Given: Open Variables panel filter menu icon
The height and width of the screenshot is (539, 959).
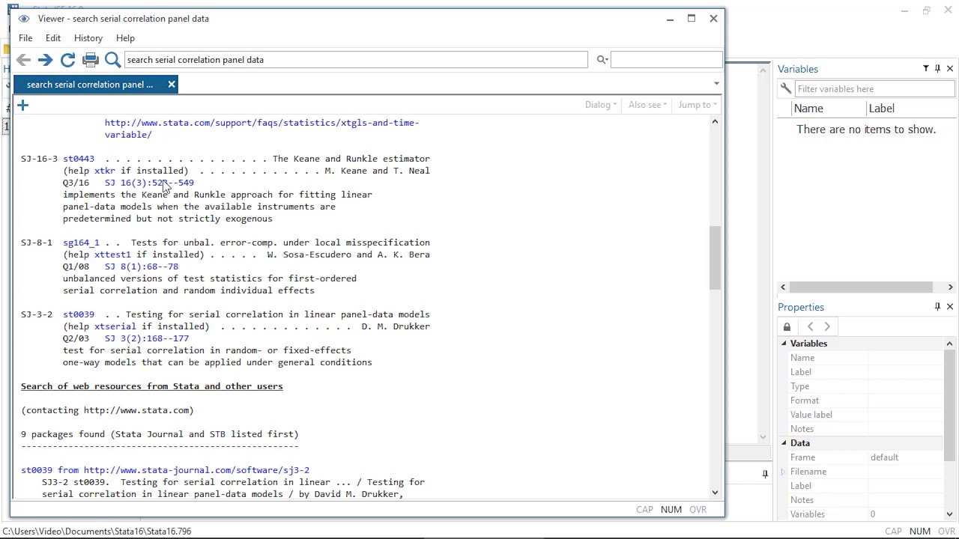Looking at the screenshot, I should click(926, 69).
